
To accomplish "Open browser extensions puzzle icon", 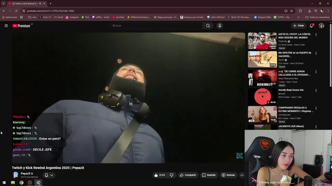I will pyautogui.click(x=300, y=11).
